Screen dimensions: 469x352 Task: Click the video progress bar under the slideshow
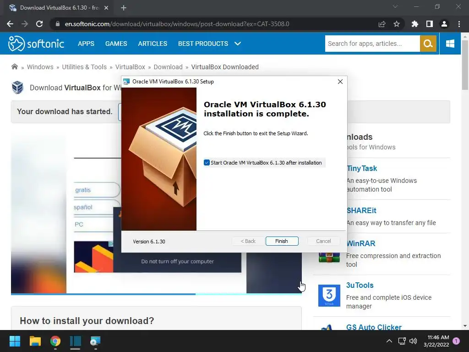156,294
